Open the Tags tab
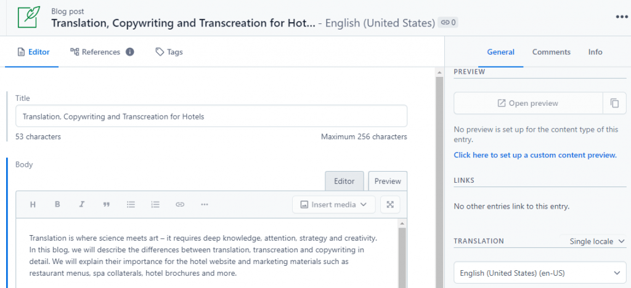The height and width of the screenshot is (288, 631). (x=169, y=52)
